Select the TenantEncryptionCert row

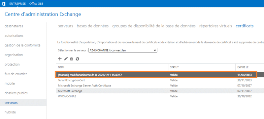[x=160, y=80]
